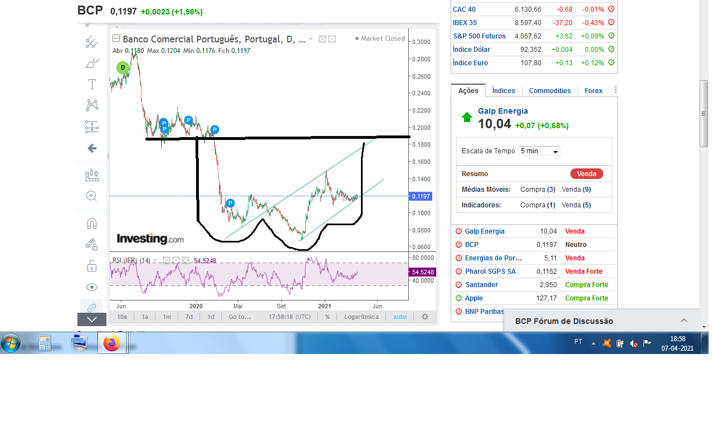Click the link drawings sync icon

92,307
